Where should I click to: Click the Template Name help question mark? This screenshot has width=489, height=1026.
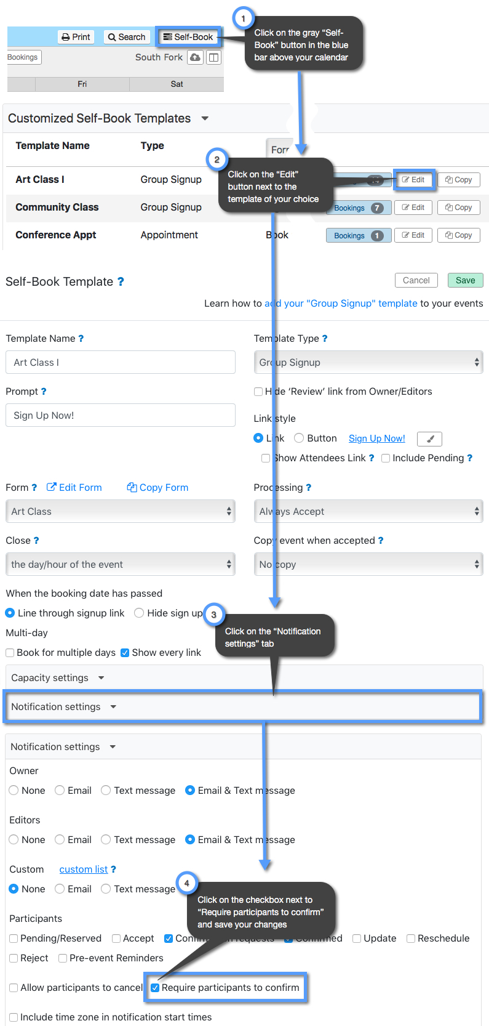coord(81,338)
